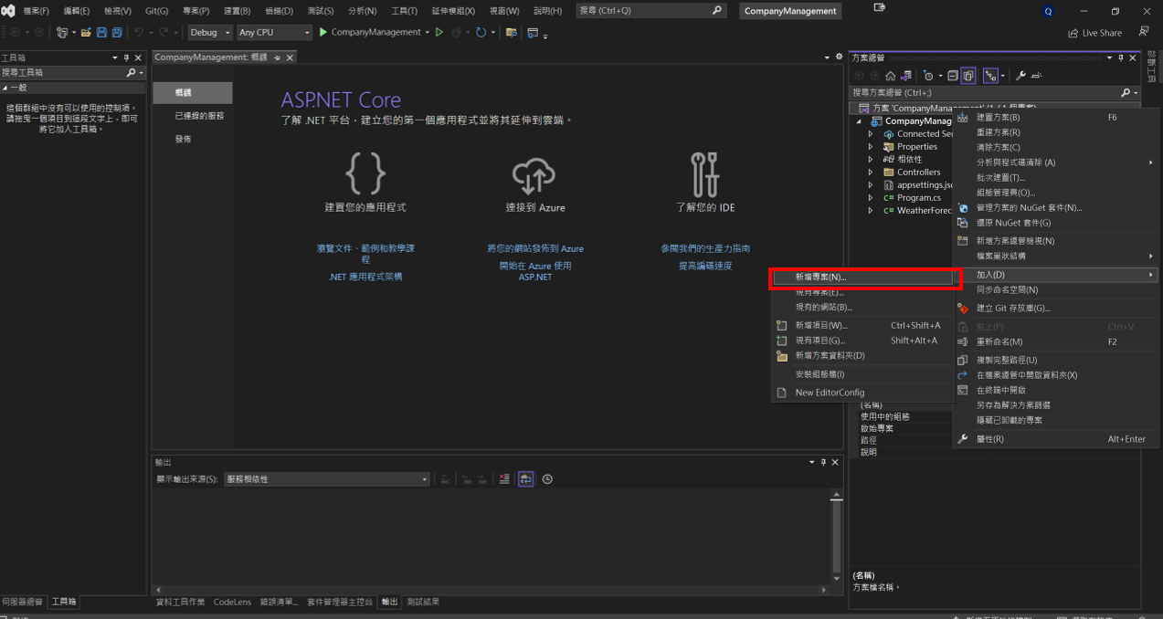Expand the 相依性 dependencies node
1163x619 pixels.
click(x=871, y=159)
